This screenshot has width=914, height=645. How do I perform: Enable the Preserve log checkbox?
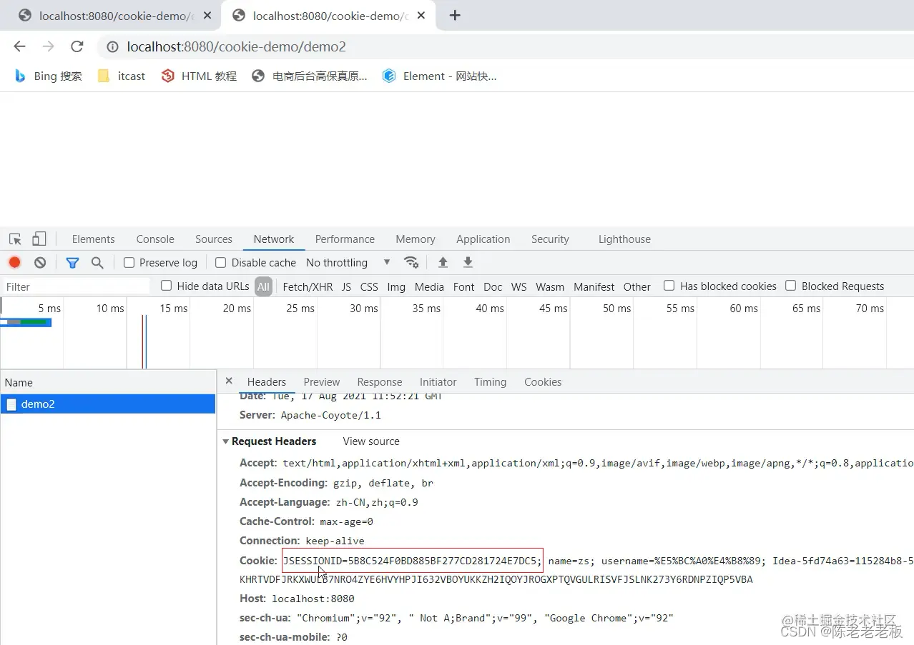[129, 263]
